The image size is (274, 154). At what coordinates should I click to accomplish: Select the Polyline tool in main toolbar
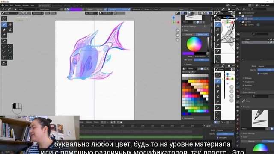10,47
